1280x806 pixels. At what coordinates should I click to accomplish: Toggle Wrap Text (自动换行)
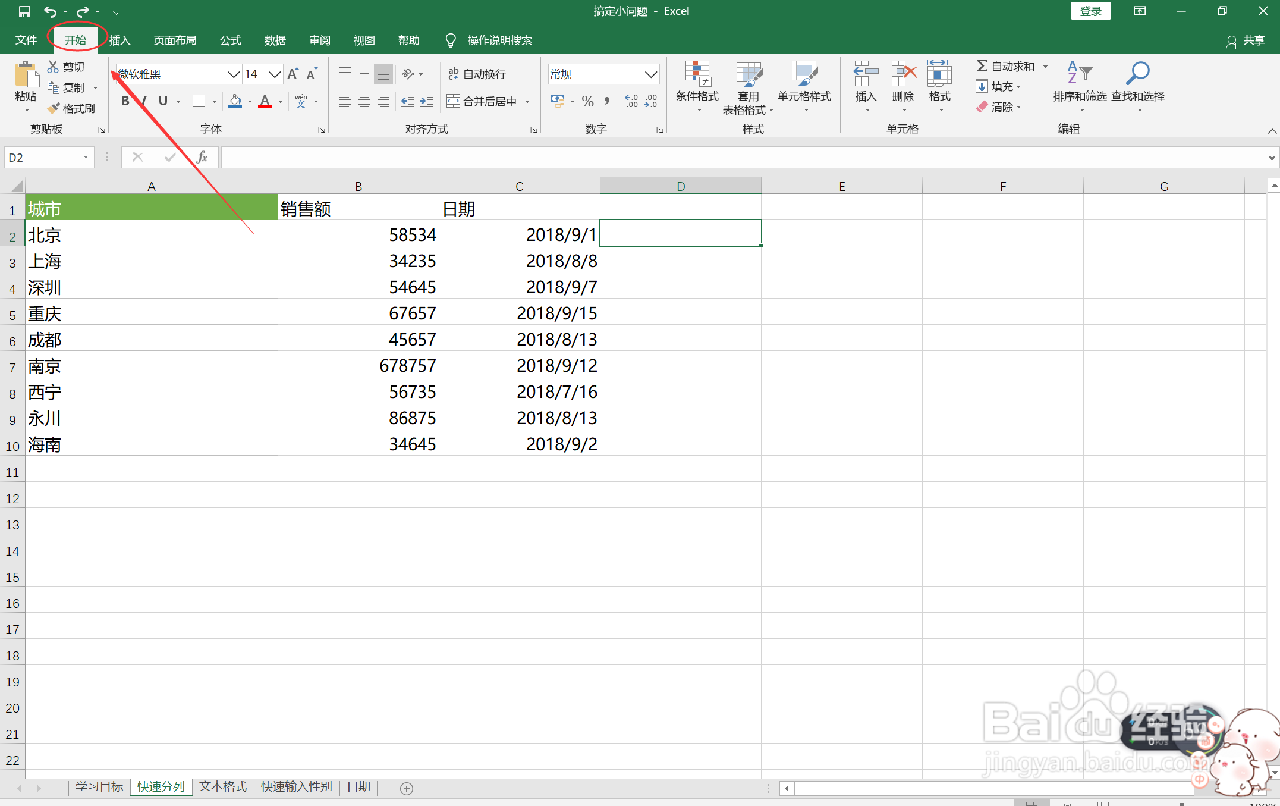(x=477, y=74)
